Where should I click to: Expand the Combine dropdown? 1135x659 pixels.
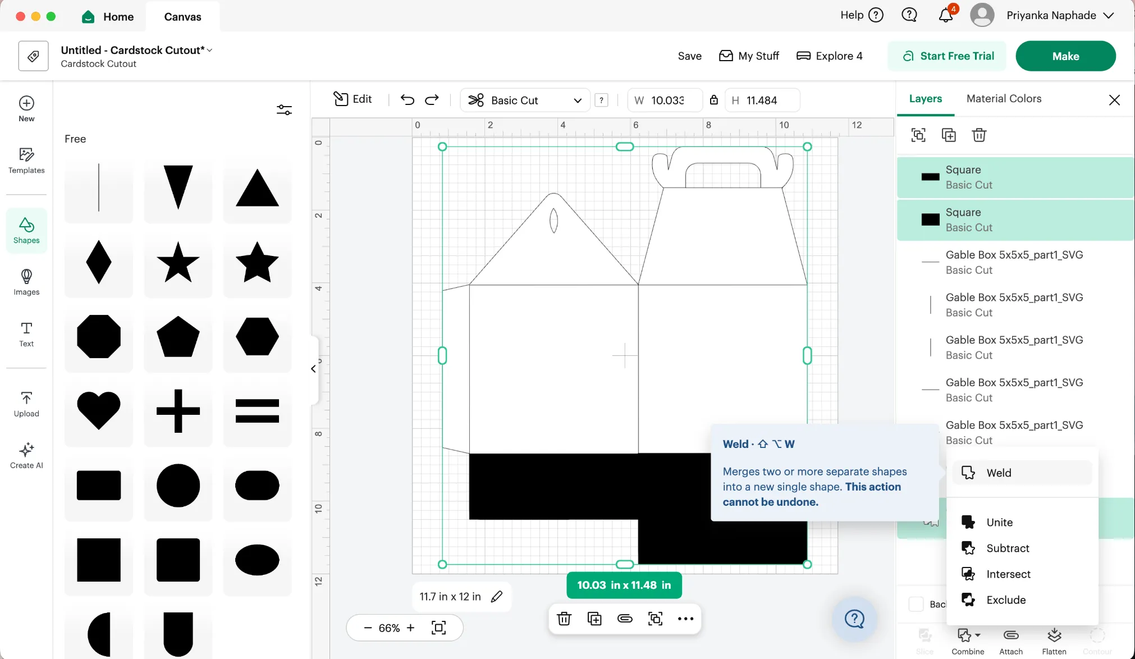(x=968, y=640)
